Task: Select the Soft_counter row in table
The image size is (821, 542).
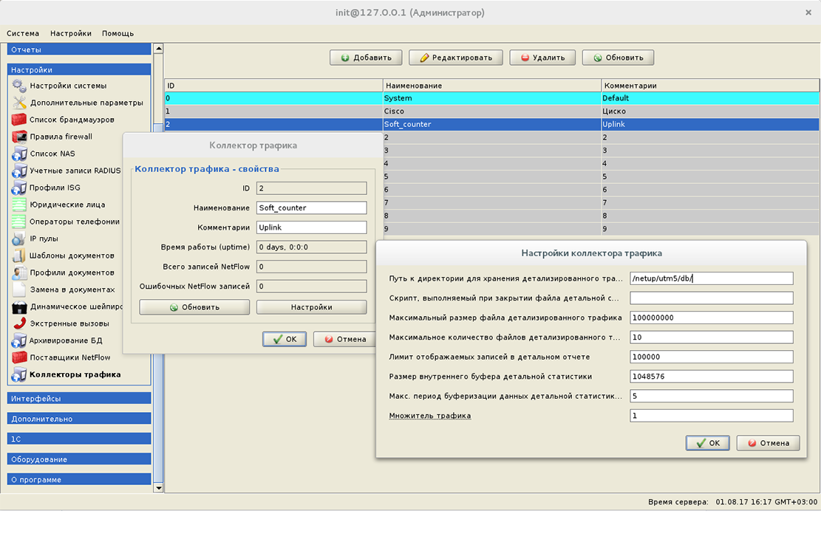Action: (491, 125)
